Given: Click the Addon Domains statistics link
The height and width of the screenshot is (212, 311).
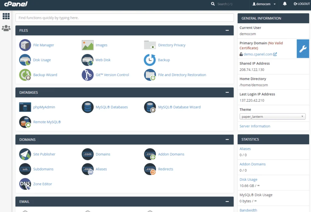Looking at the screenshot, I should 252,164.
